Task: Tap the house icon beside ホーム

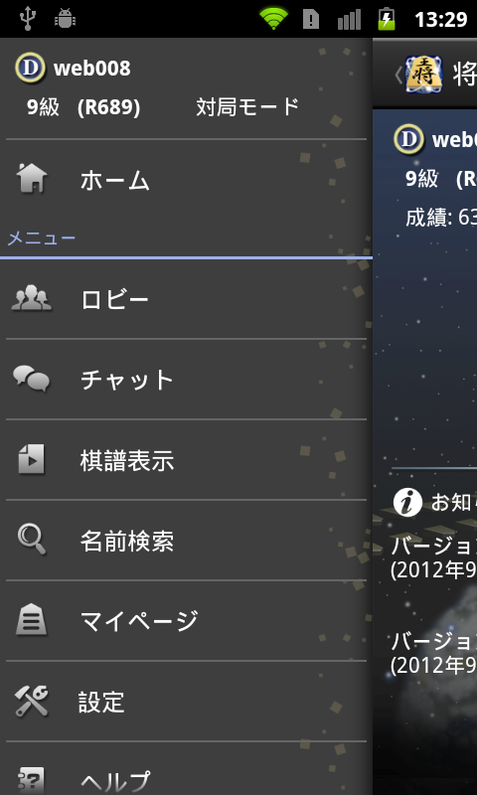Action: pos(32,179)
